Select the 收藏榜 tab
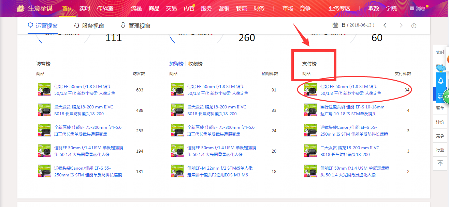 pyautogui.click(x=195, y=64)
